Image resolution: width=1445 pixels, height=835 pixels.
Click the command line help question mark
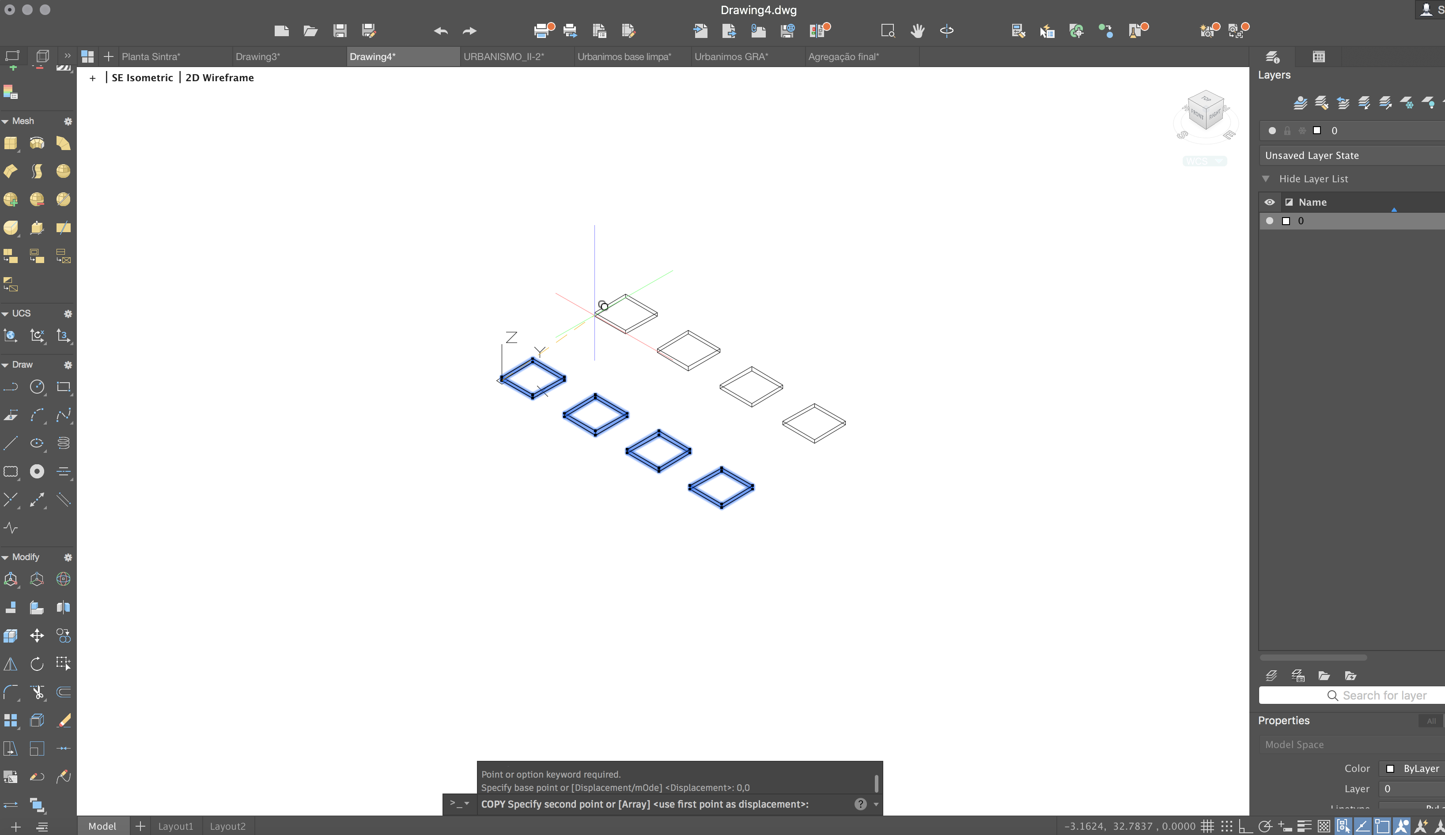(860, 804)
